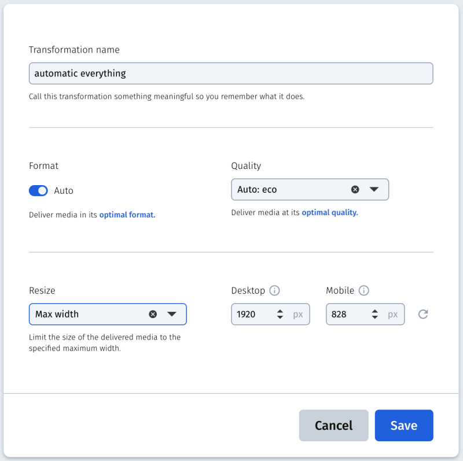Viewport: 463px width, 461px height.
Task: Show info about Mobile width
Action: click(x=364, y=290)
